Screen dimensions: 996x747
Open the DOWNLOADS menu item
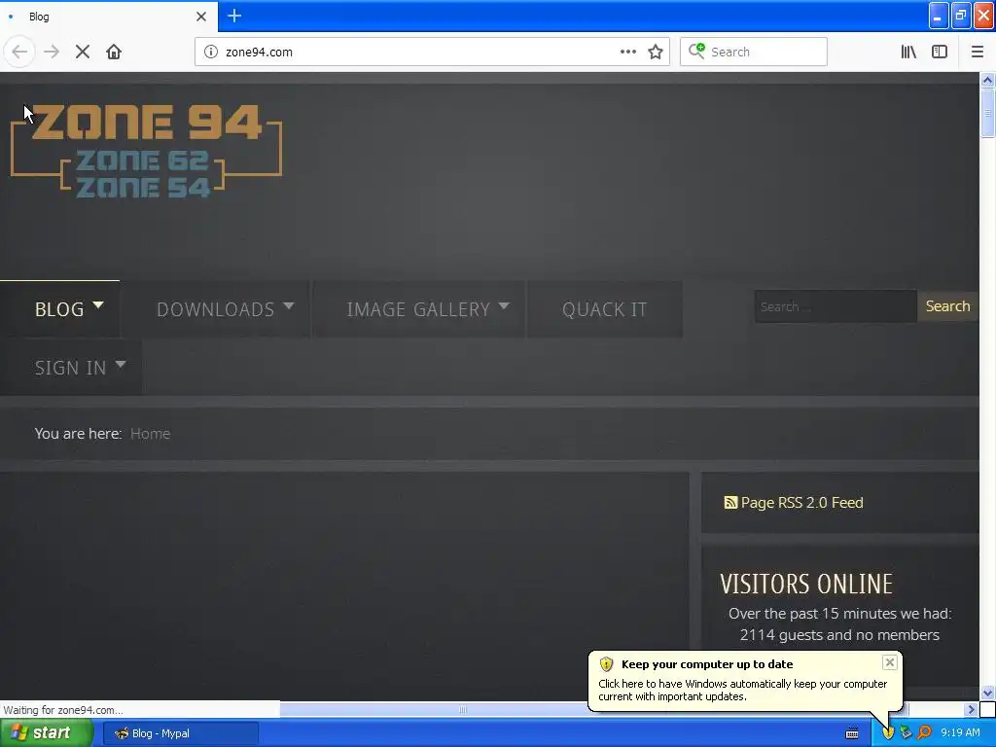(216, 309)
